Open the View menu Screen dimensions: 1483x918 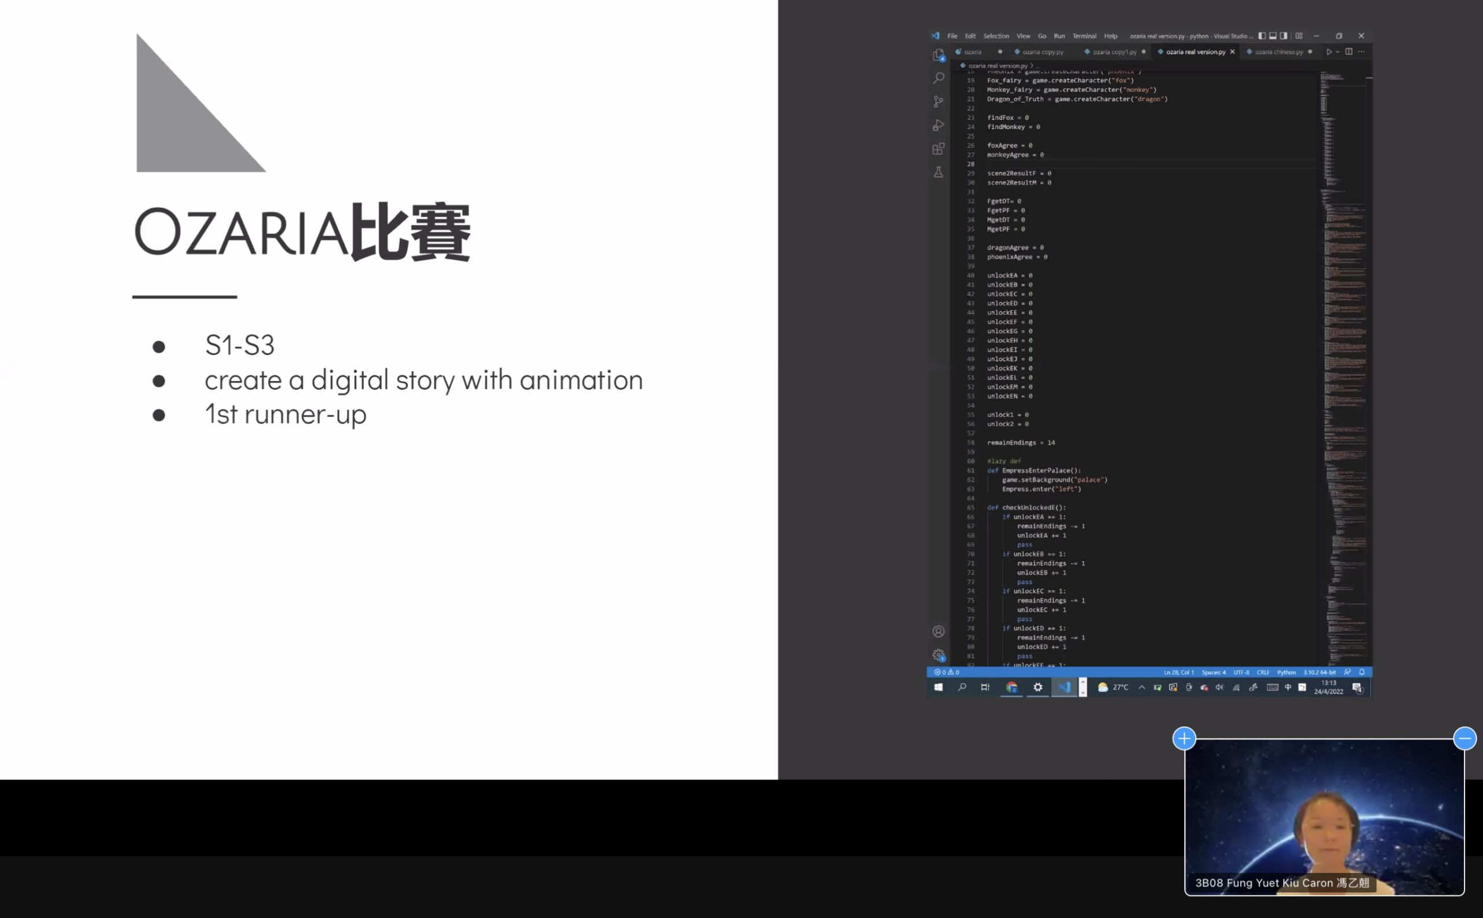coord(1023,36)
